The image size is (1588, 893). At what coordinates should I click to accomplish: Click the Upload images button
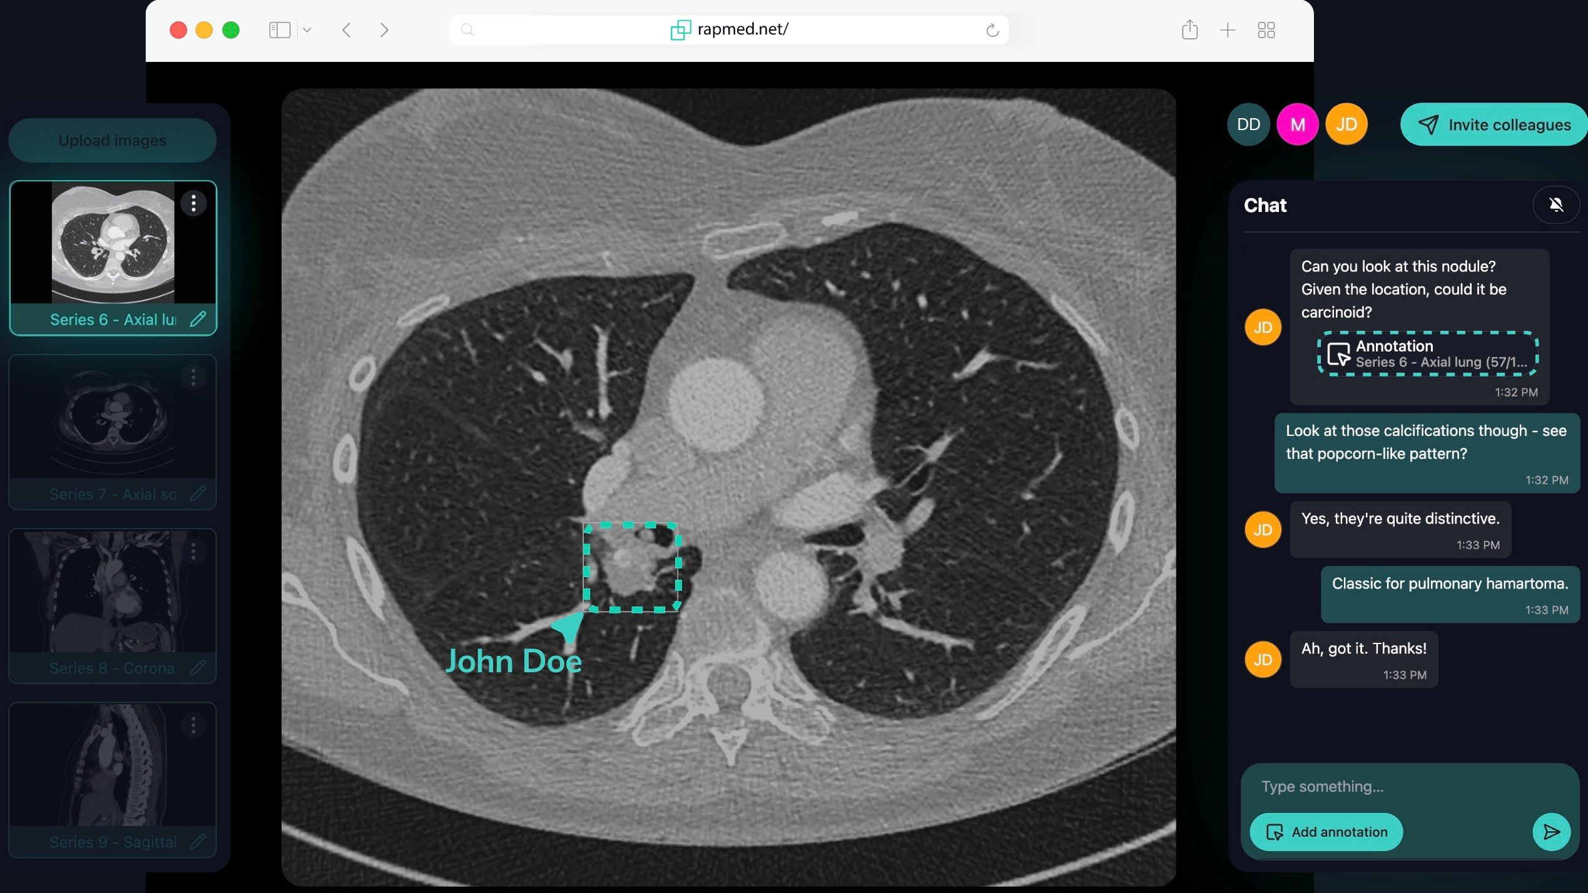pos(113,140)
